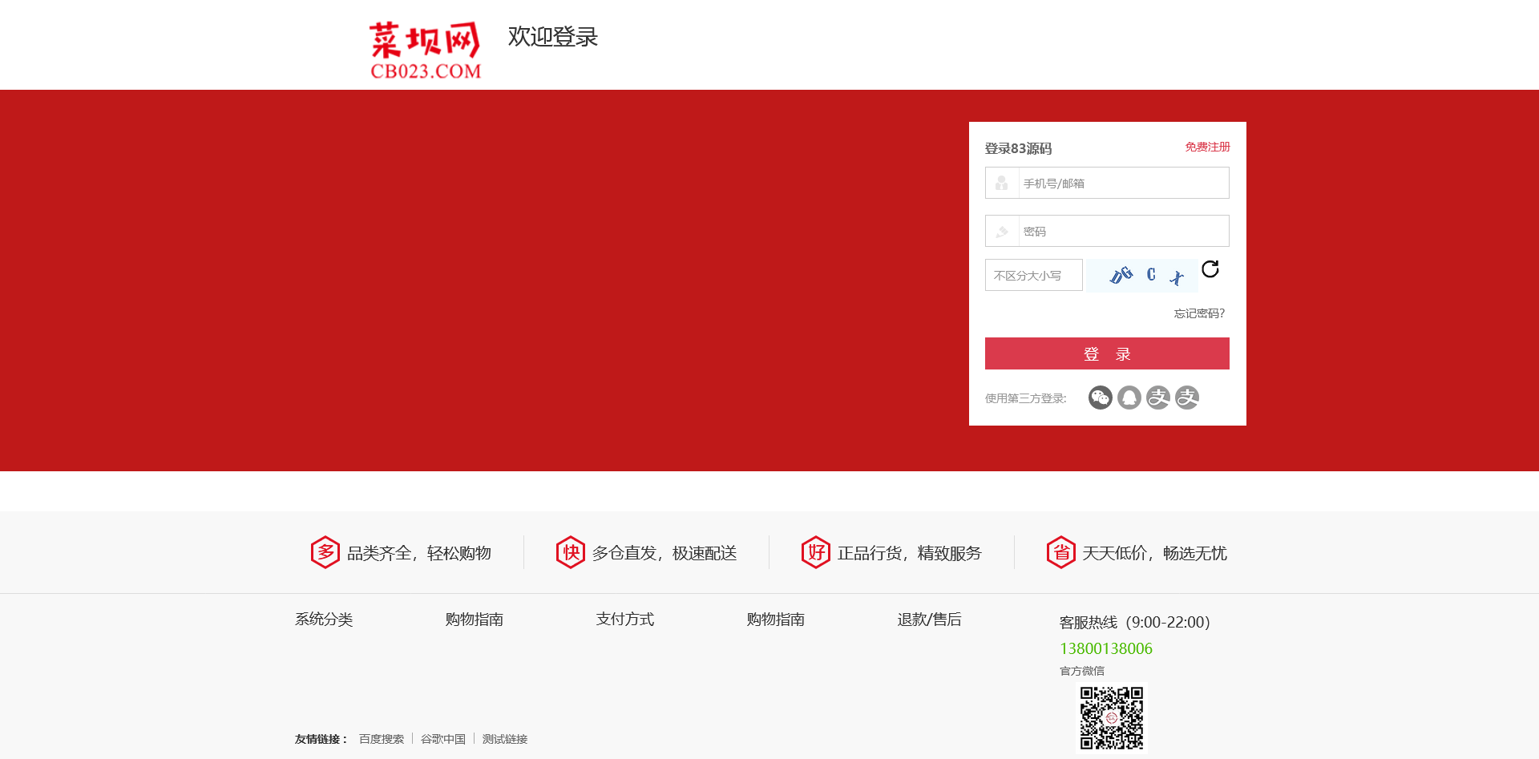Click the 支付方式 footer heading

625,620
